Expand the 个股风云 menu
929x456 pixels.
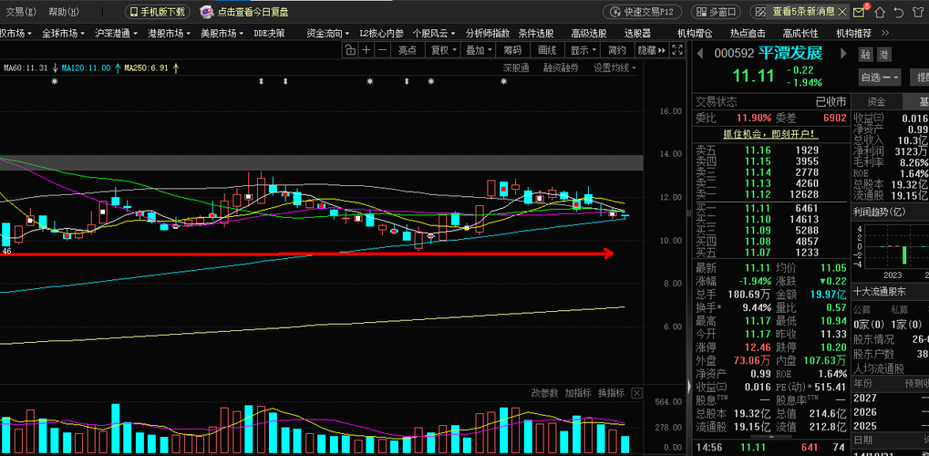coord(434,33)
